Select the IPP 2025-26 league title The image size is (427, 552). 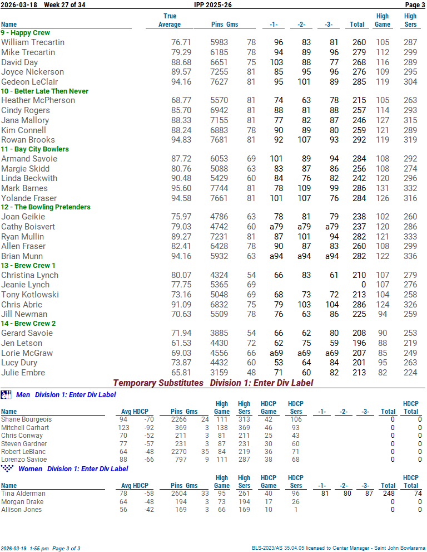pyautogui.click(x=213, y=4)
